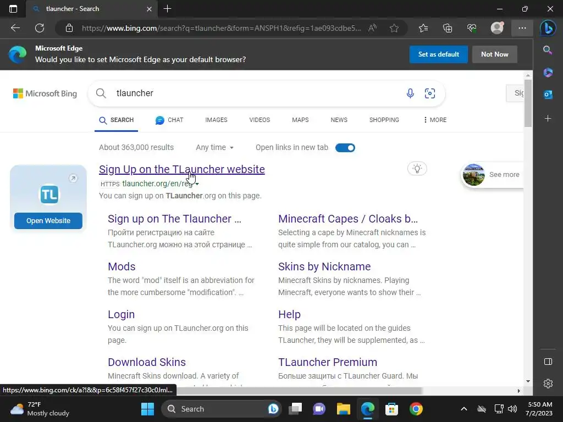The height and width of the screenshot is (422, 563).
Task: Click See more thumbnail card
Action: [492, 174]
